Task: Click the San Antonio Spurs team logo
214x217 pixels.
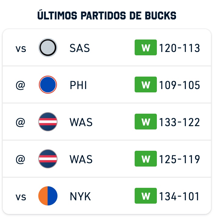Action: pos(48,48)
